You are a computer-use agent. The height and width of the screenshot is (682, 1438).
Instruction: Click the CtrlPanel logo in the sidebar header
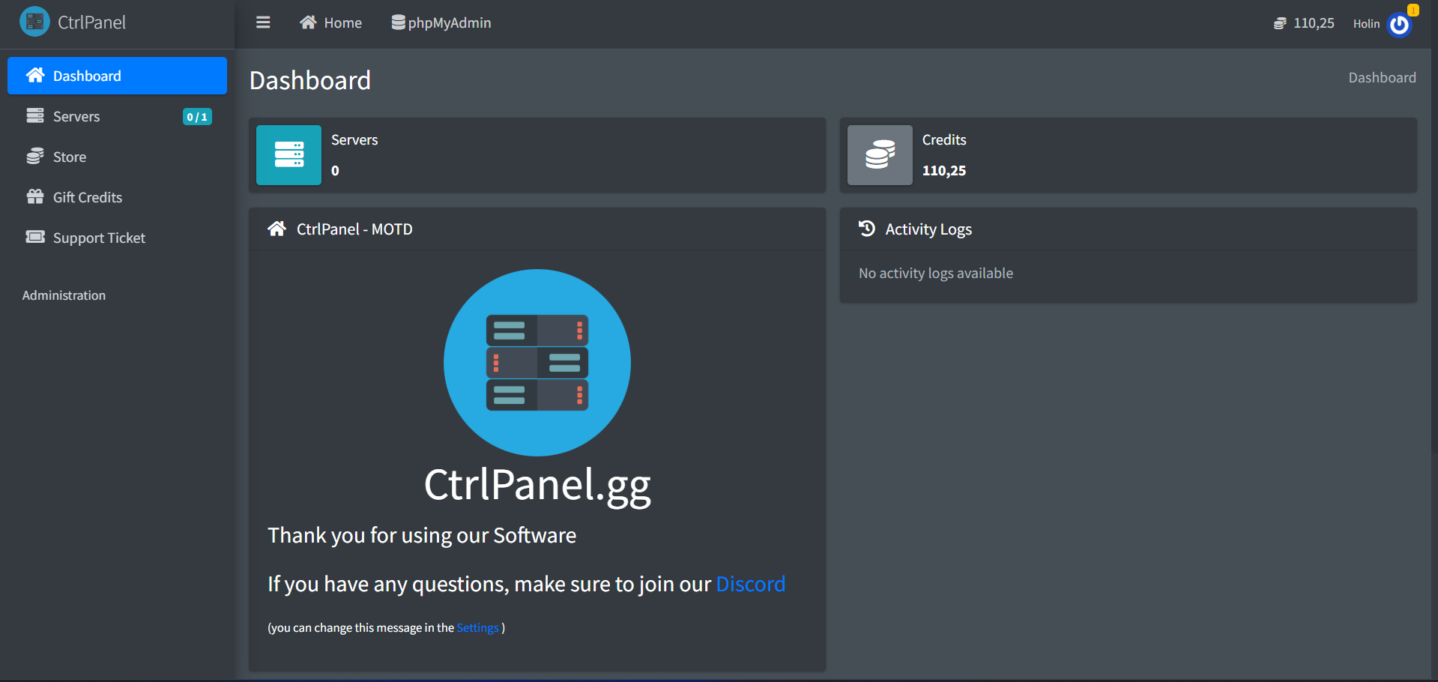tap(34, 22)
